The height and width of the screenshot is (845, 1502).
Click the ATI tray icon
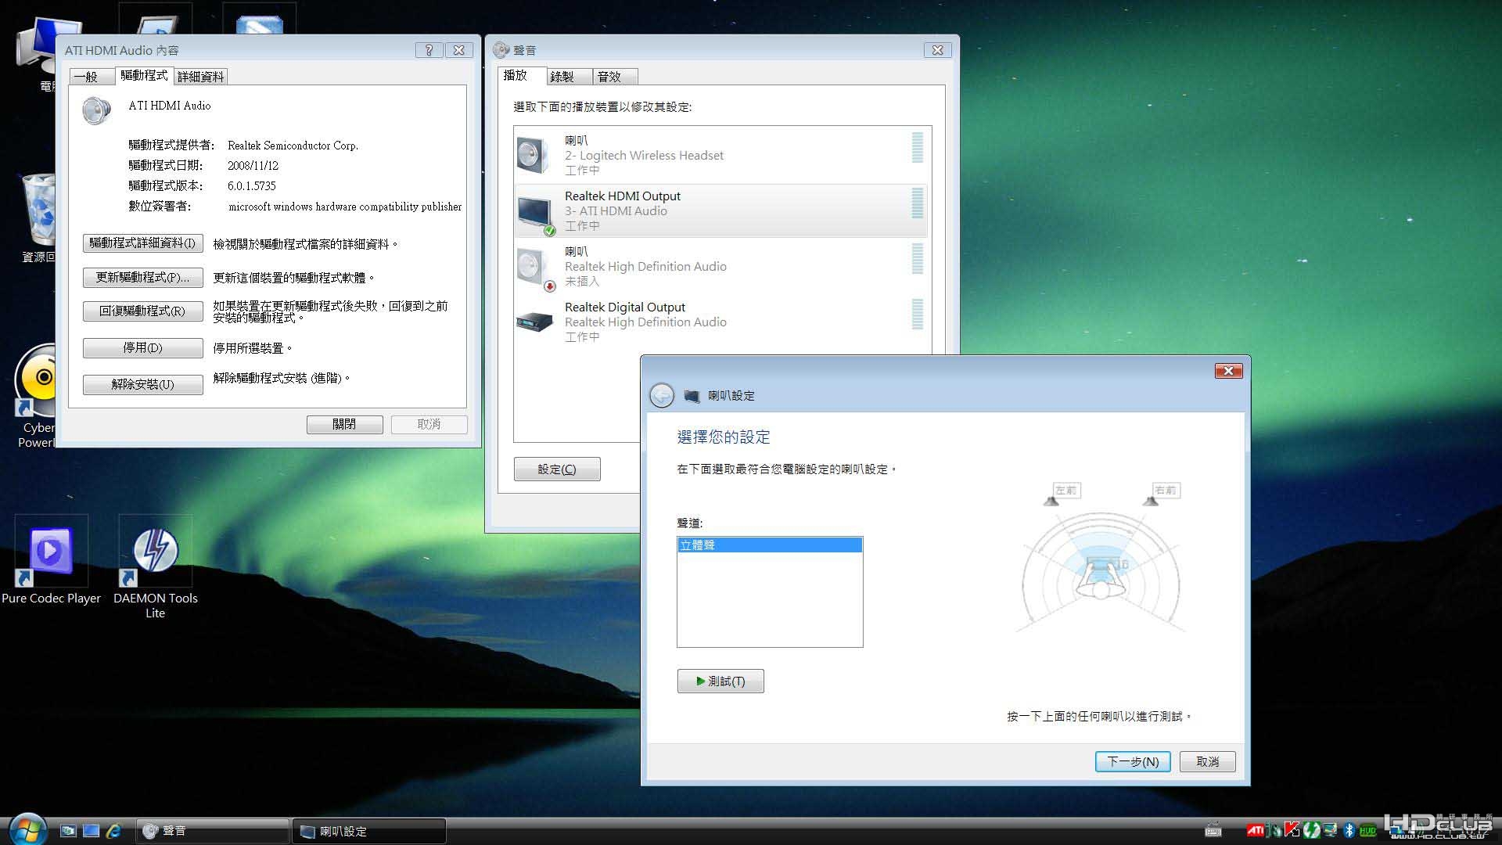[x=1255, y=830]
